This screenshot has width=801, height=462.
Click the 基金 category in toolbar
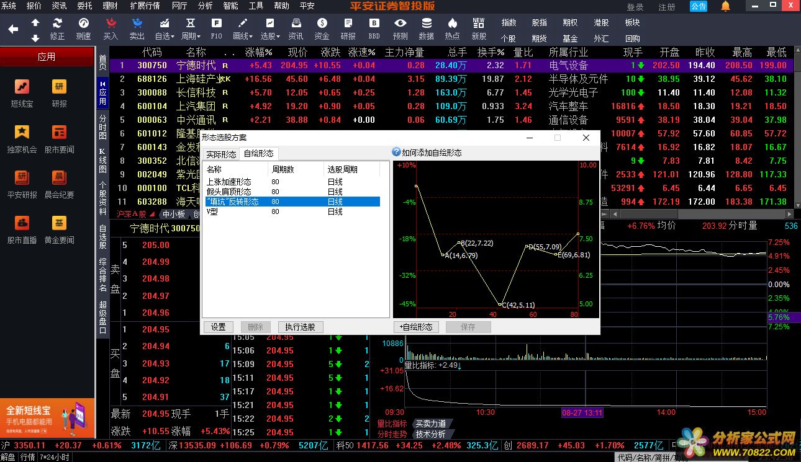pos(570,38)
